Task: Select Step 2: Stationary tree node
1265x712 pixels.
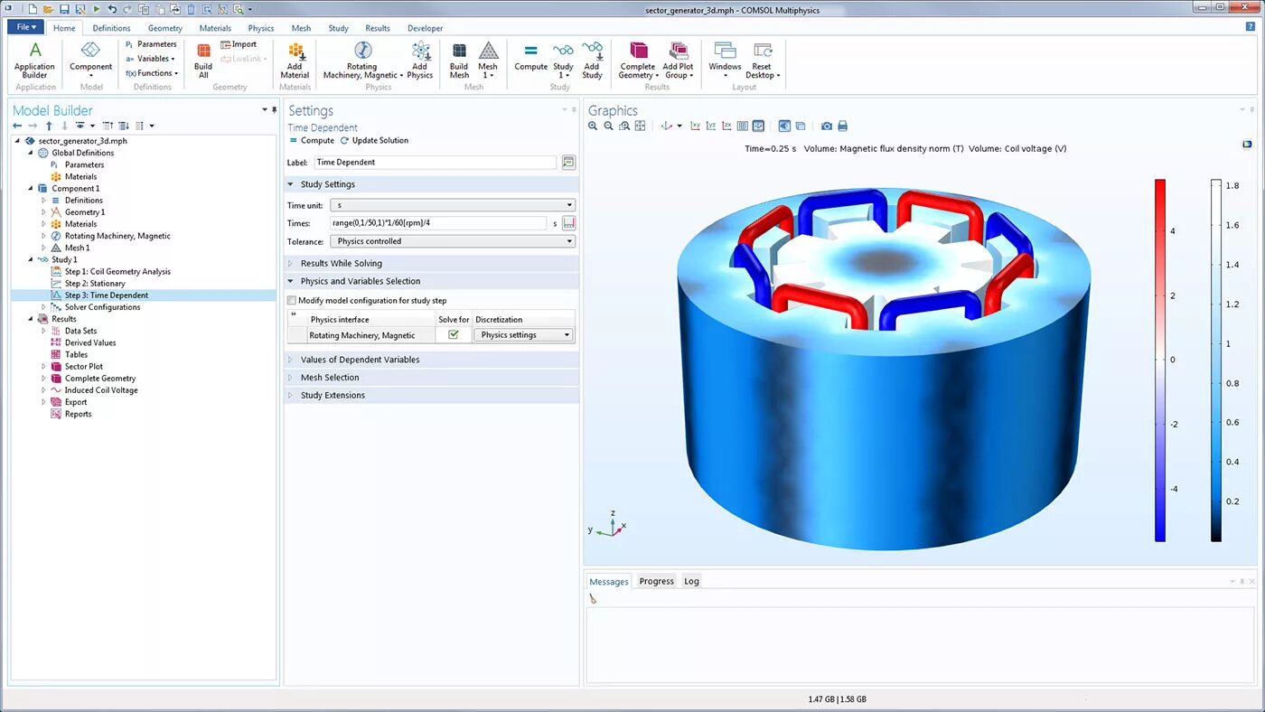Action: pyautogui.click(x=88, y=284)
